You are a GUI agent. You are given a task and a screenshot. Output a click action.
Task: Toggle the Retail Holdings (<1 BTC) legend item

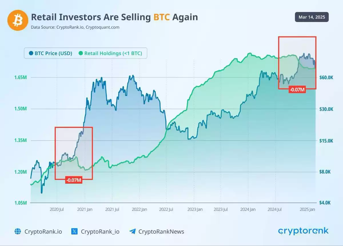point(110,53)
